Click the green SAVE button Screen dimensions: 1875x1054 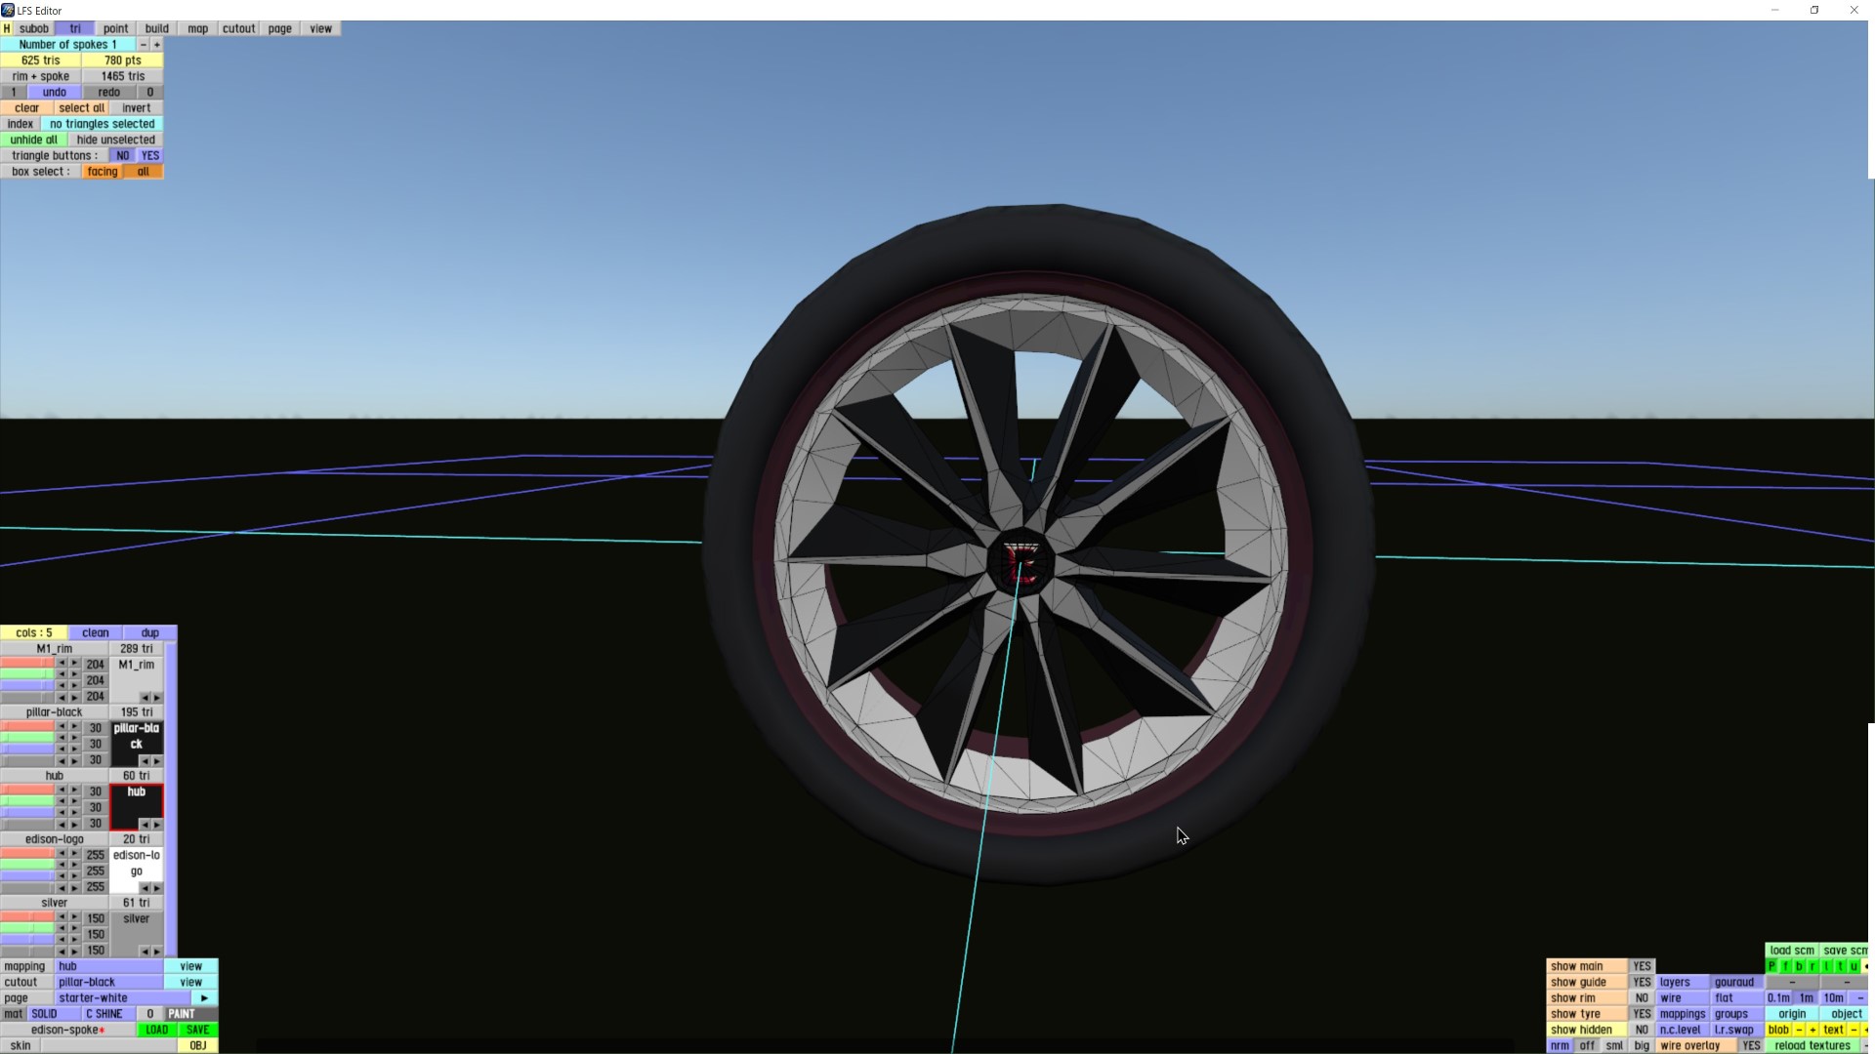(x=197, y=1031)
